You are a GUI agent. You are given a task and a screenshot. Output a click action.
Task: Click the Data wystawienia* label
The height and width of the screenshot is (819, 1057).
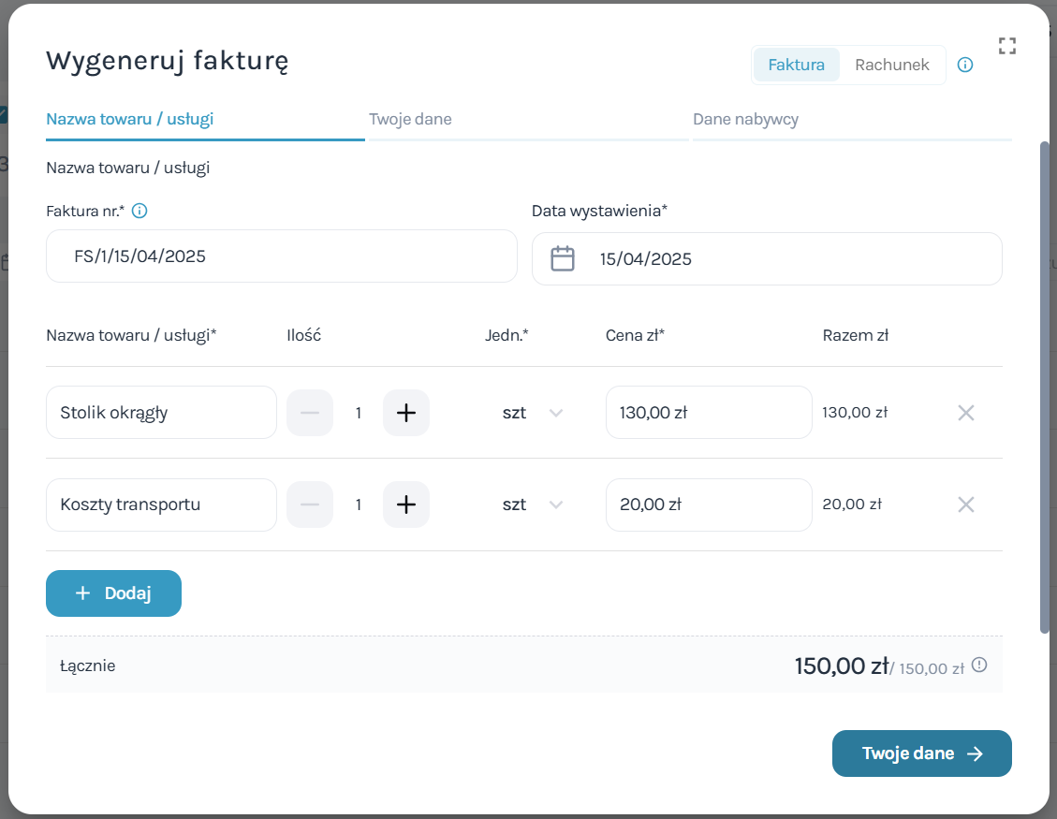(x=599, y=211)
